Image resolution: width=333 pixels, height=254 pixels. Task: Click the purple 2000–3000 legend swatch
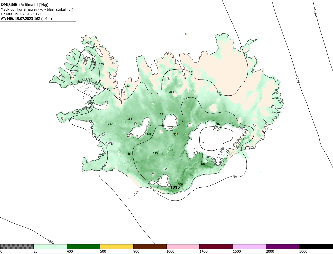pos(283,246)
